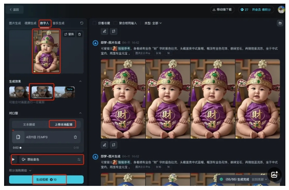This screenshot has width=289, height=190.
Task: Click the 即梦 avatar icon of the purple 紫色肚兜 post
Action: [x=95, y=43]
